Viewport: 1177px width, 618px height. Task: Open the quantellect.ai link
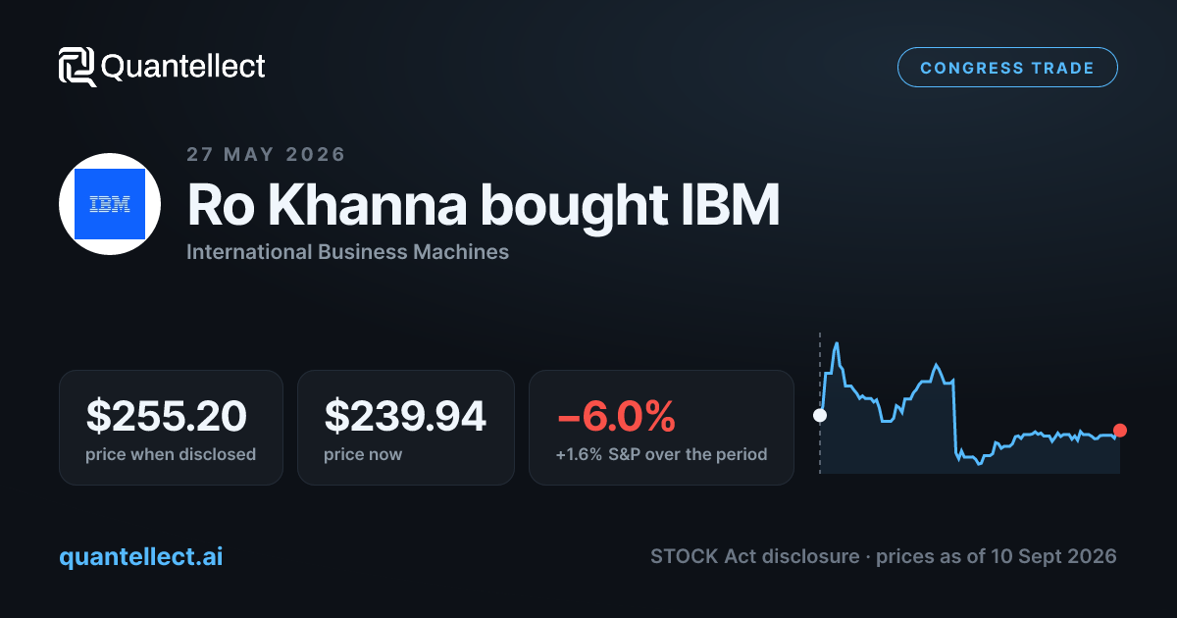point(141,556)
